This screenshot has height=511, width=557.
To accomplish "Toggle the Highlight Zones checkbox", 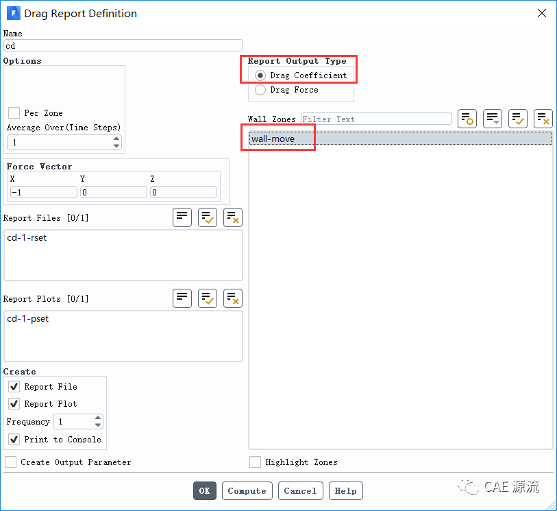I will tap(255, 462).
